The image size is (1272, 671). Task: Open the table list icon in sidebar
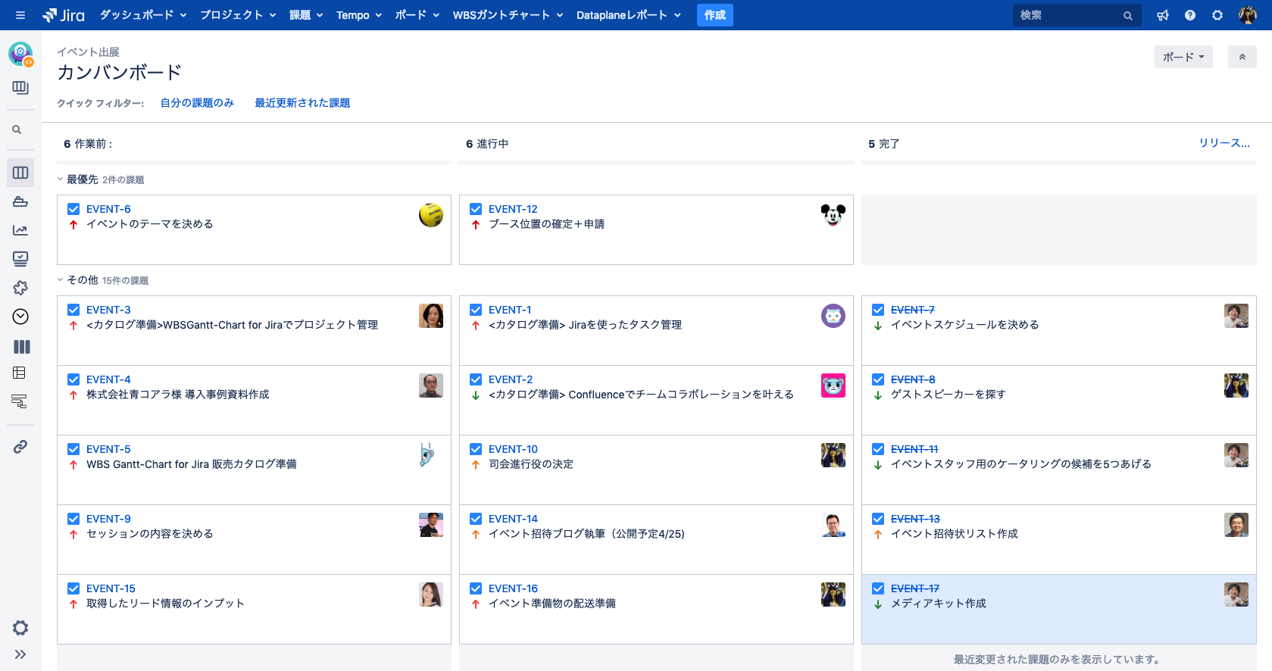(x=20, y=373)
